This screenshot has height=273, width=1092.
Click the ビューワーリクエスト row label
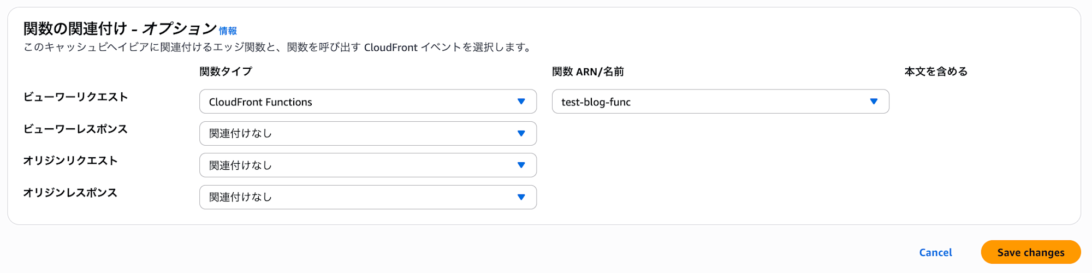(75, 97)
